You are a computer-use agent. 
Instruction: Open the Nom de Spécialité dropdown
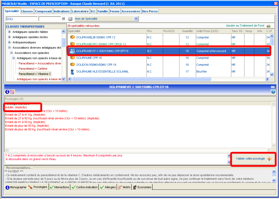pos(136,19)
